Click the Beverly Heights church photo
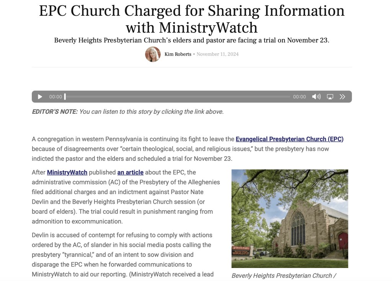Image resolution: width=392 pixels, height=281 pixels. (290, 218)
